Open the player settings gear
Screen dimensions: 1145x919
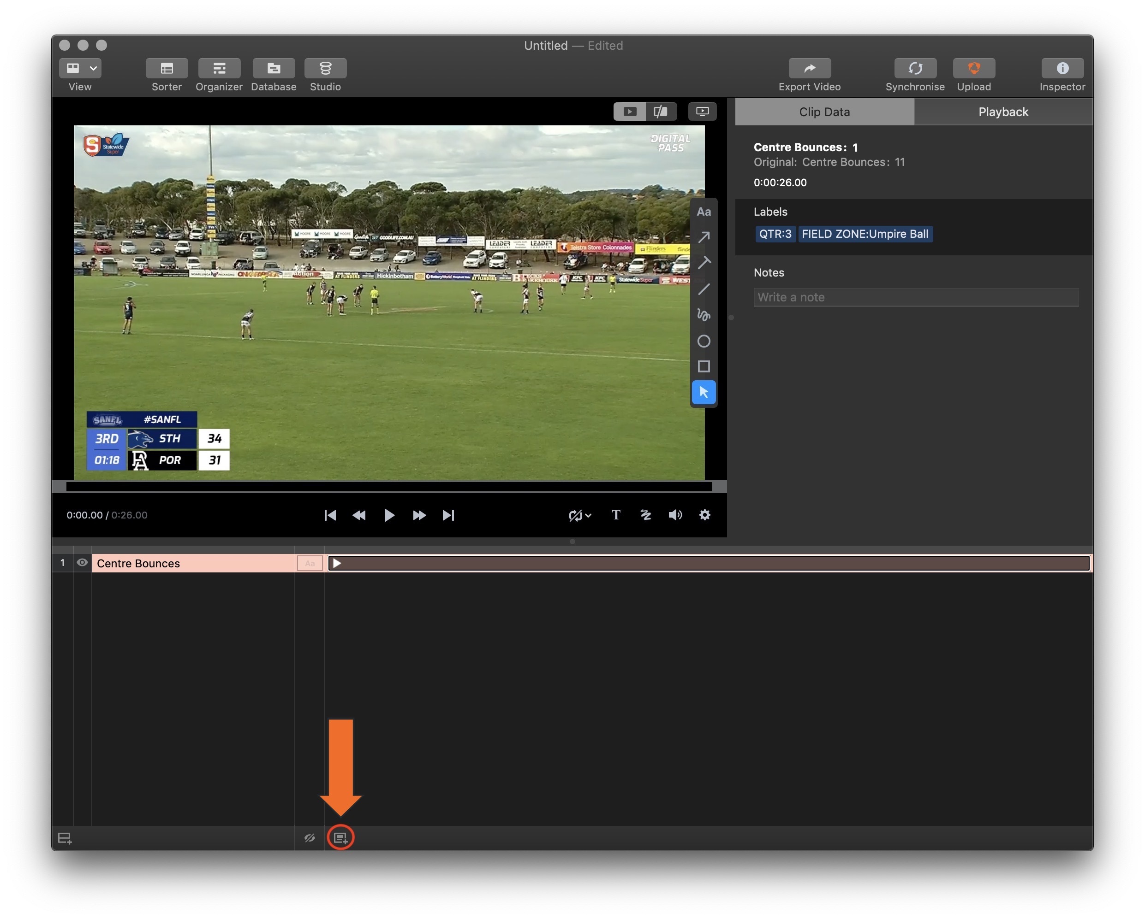(705, 515)
